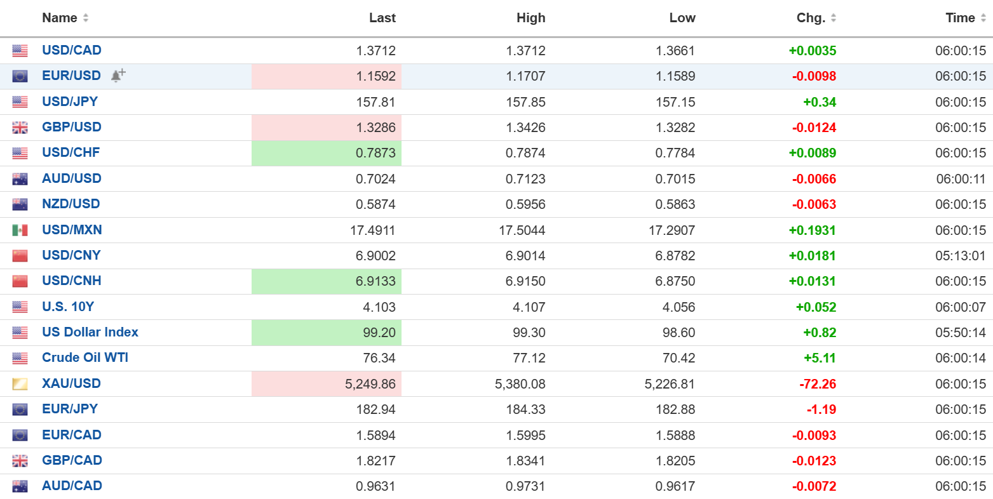Click the gold bar icon for XAU/USD
This screenshot has height=499, width=993.
[x=20, y=384]
